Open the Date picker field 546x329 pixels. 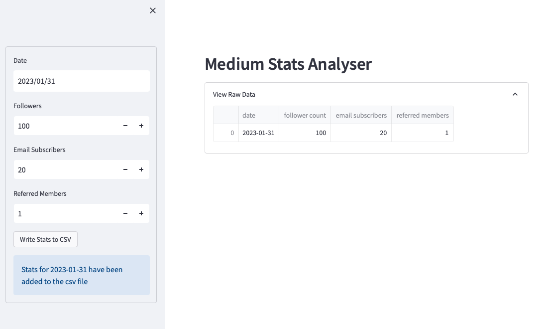click(x=81, y=81)
